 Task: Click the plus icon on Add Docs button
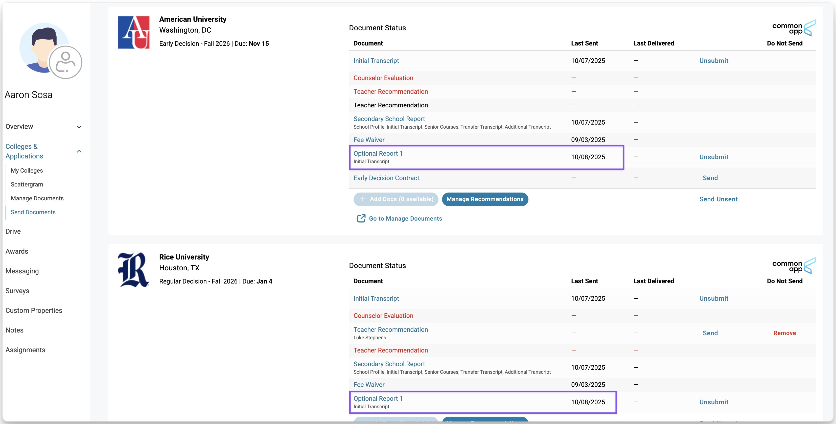click(x=362, y=199)
